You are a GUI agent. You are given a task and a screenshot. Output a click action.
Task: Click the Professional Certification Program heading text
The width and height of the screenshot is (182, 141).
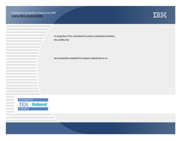(34, 13)
